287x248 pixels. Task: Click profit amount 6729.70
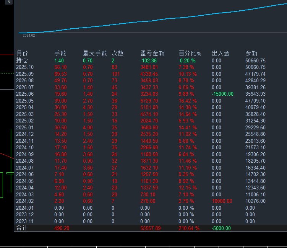tap(149, 101)
